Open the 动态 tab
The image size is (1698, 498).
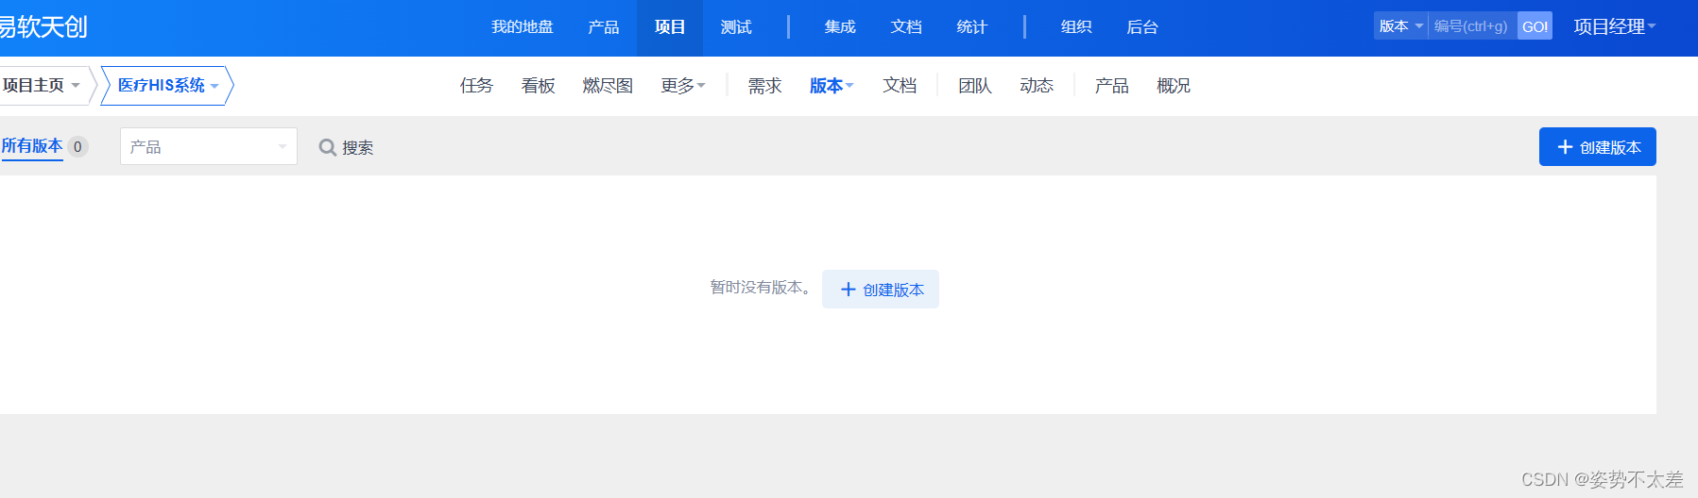tap(1037, 86)
